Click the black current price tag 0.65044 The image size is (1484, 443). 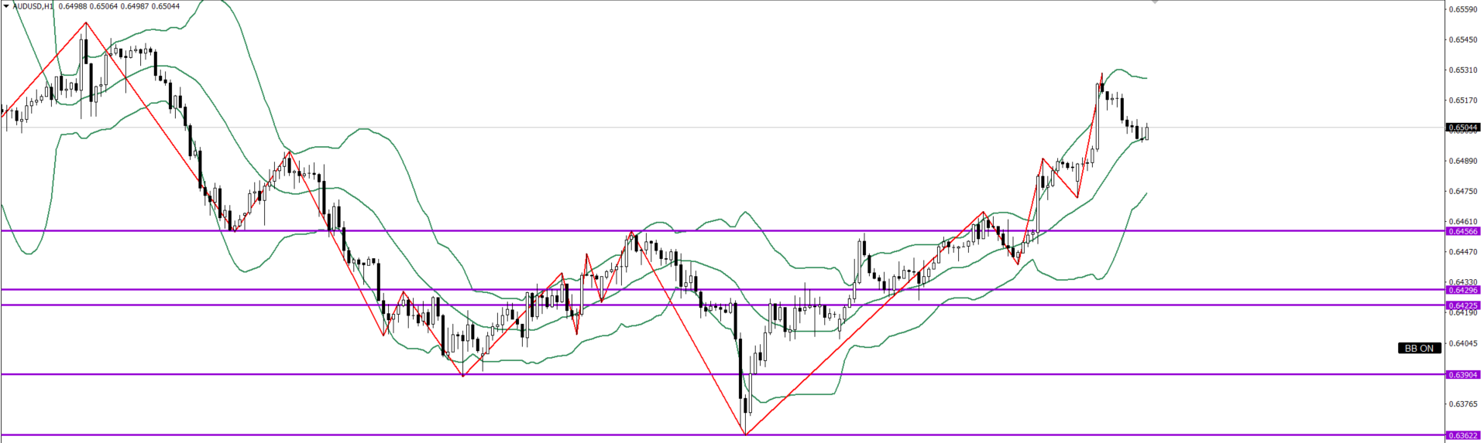[1462, 128]
